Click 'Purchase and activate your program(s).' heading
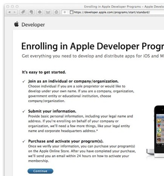This screenshot has width=164, height=176. pos(66,141)
